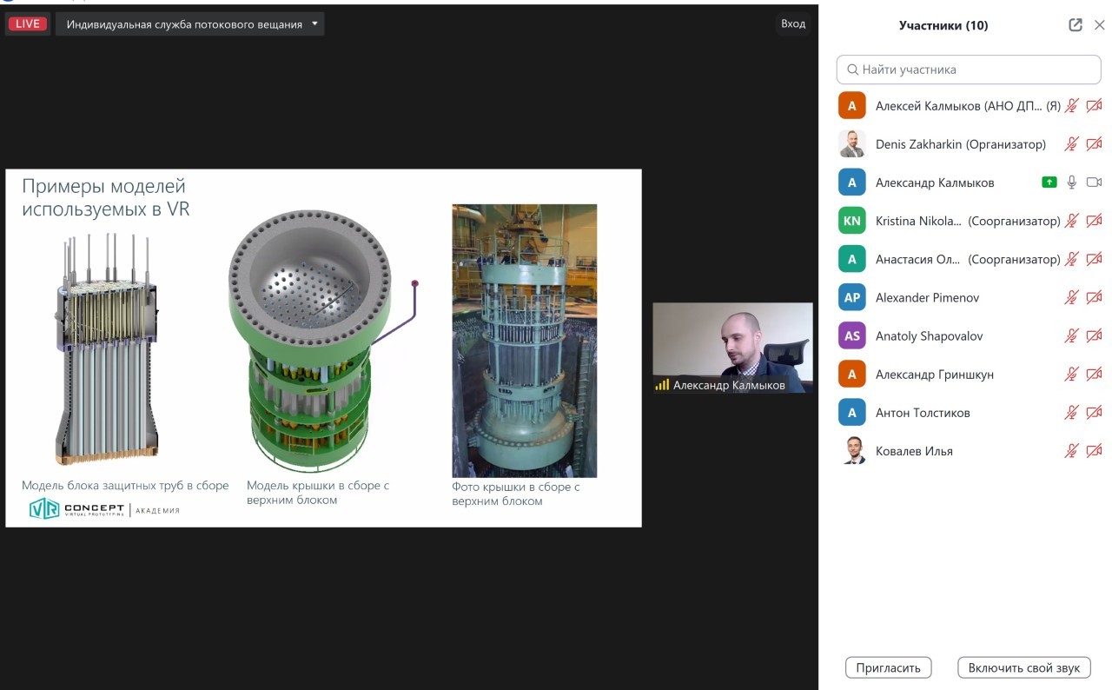1112x690 pixels.
Task: Click the camera icon of Александр Калмыков
Action: tap(1094, 182)
